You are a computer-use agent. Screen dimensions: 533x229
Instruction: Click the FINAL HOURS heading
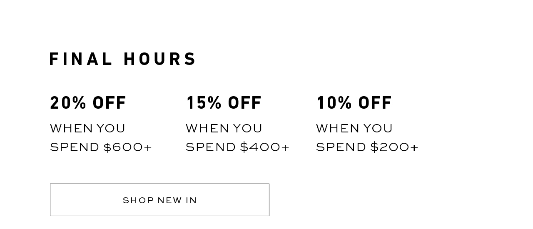[123, 59]
